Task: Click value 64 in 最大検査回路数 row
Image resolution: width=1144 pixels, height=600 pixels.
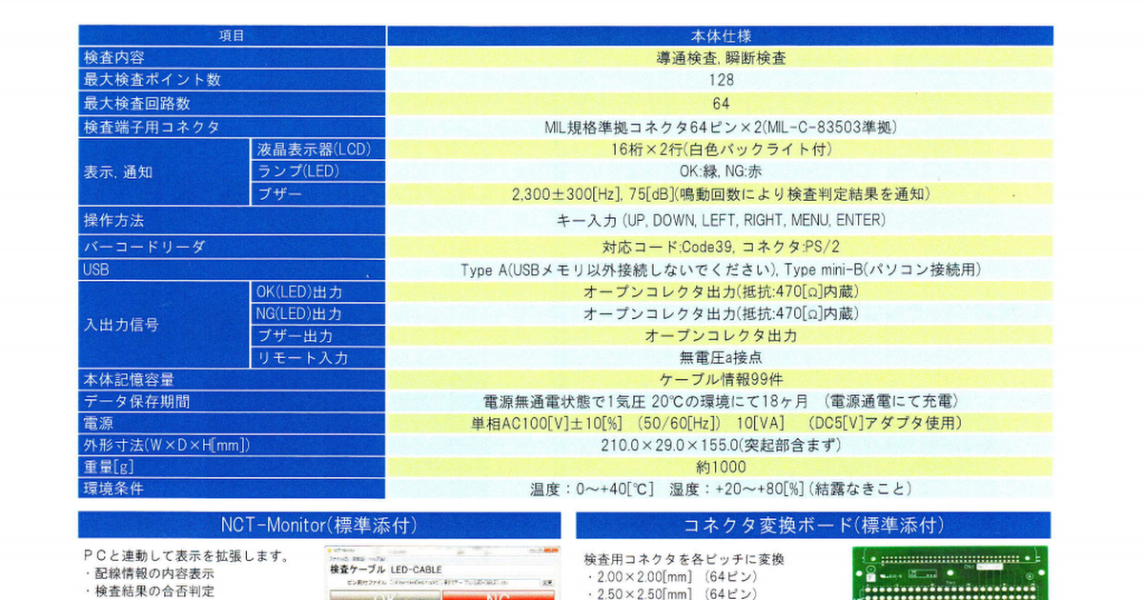Action: point(721,103)
